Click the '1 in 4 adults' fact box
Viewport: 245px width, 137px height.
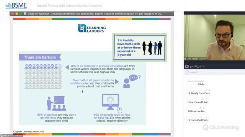point(139,47)
